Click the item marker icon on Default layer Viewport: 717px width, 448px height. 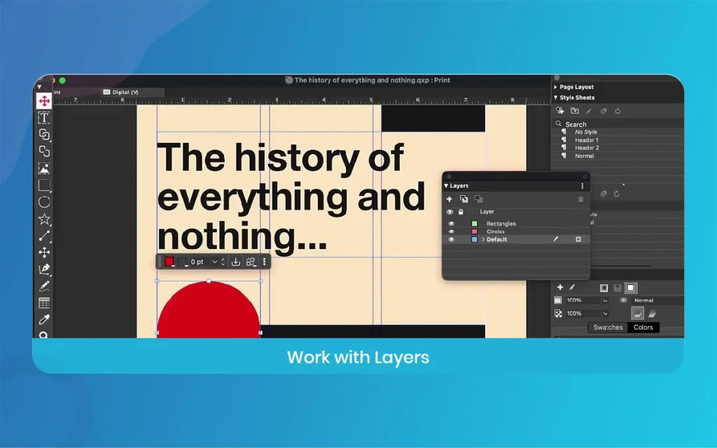(x=578, y=239)
